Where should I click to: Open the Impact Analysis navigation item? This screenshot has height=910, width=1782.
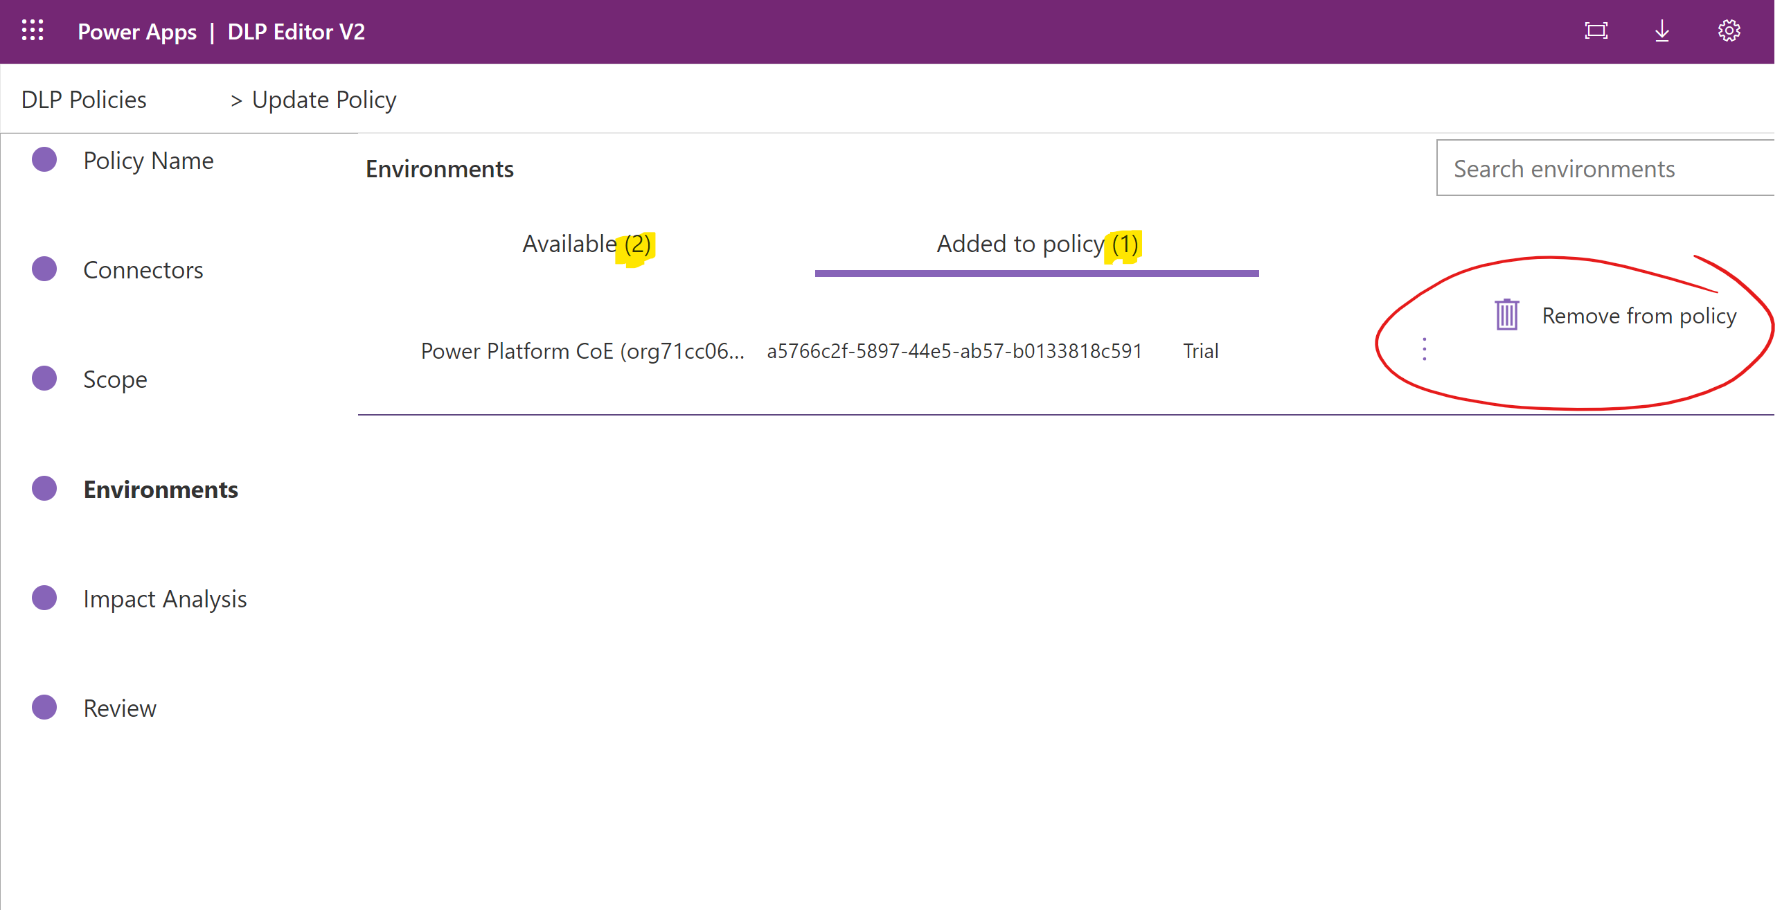click(x=165, y=598)
